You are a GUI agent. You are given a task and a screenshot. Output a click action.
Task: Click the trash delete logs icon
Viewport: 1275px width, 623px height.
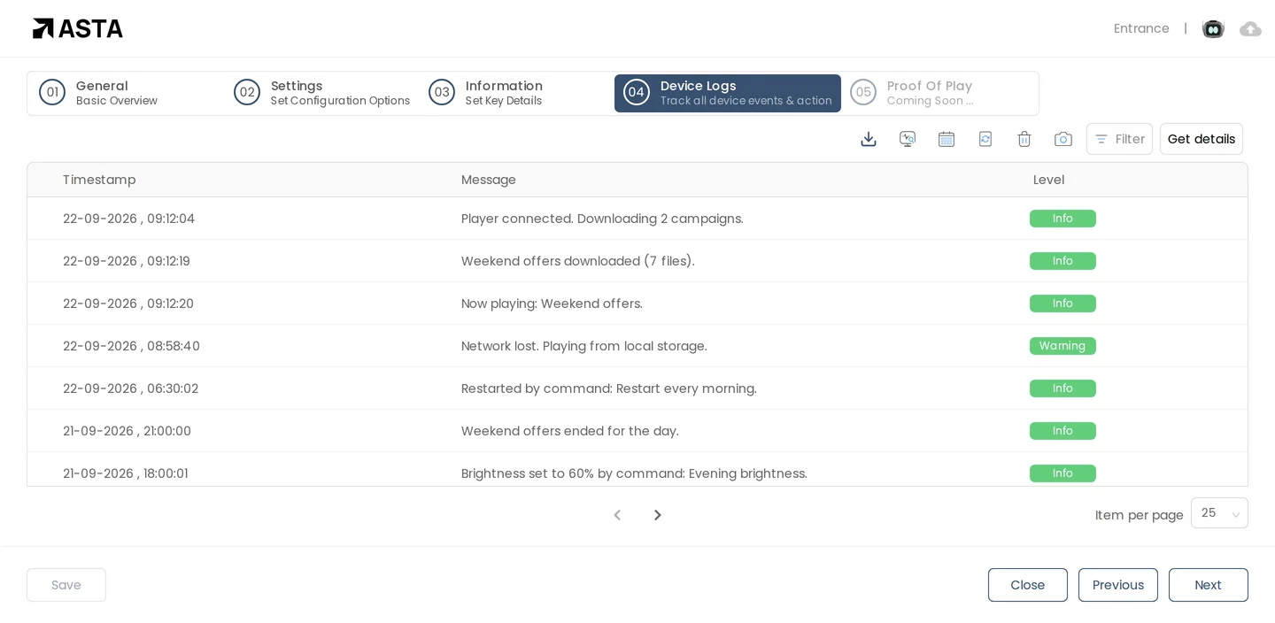coord(1024,139)
